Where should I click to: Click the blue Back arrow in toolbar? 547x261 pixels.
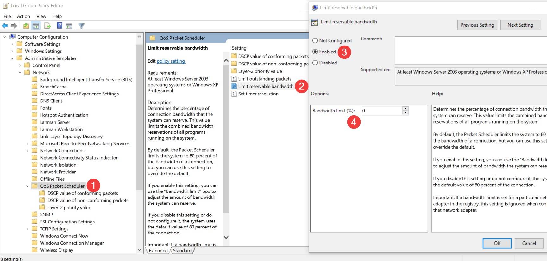tap(5, 26)
